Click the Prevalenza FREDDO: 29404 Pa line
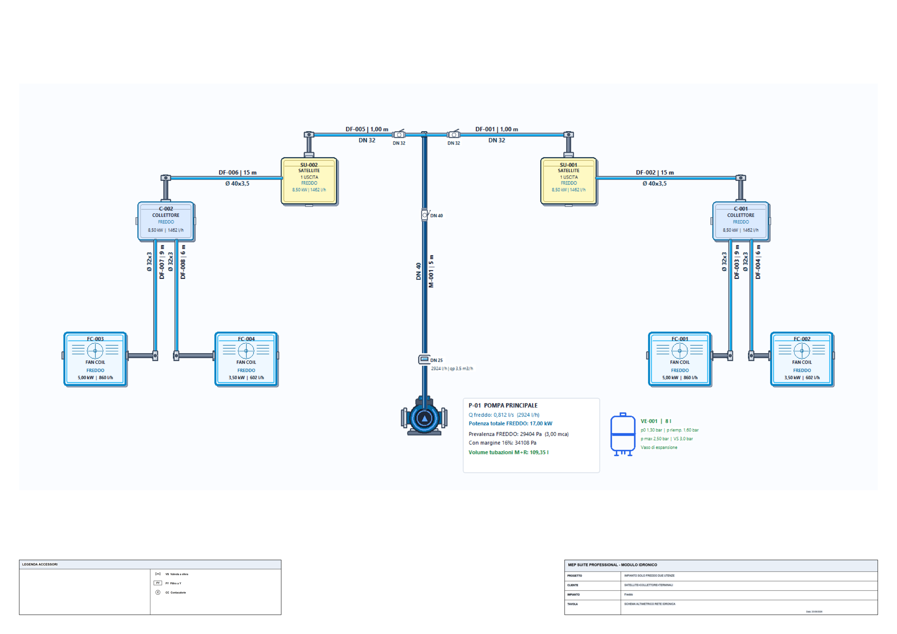 point(519,434)
